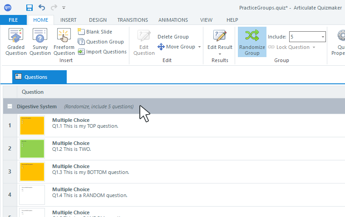The width and height of the screenshot is (345, 217).
Task: Open the TRANSITIONS ribbon tab
Action: 133,20
